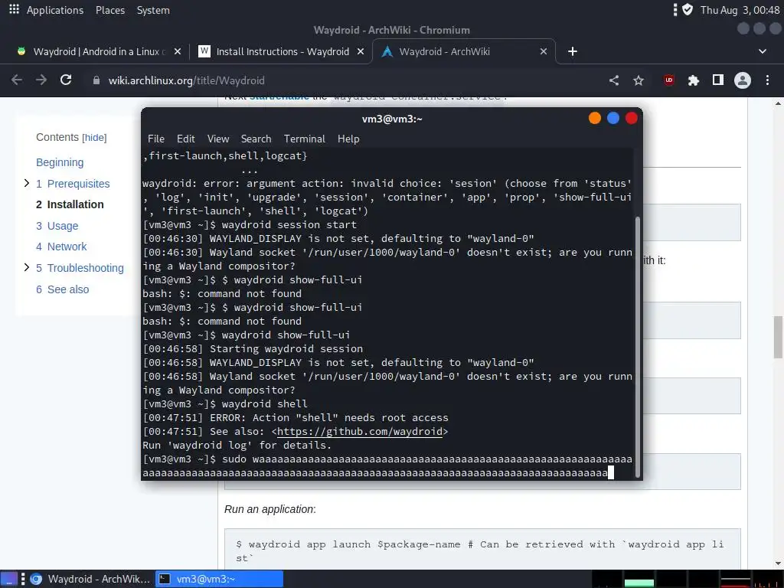Image resolution: width=784 pixels, height=588 pixels.
Task: Go to '2 Installation' section
Action: pos(70,204)
